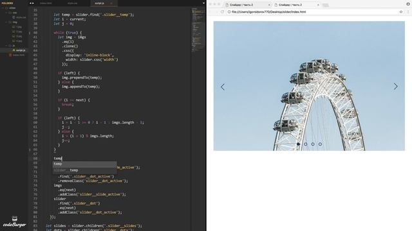Viewport: 412px width, 231px height.
Task: Open the browser three-dot menu
Action: (x=408, y=12)
